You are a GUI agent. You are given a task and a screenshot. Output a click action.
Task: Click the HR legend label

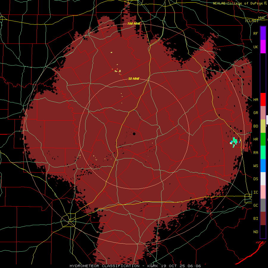point(256,139)
